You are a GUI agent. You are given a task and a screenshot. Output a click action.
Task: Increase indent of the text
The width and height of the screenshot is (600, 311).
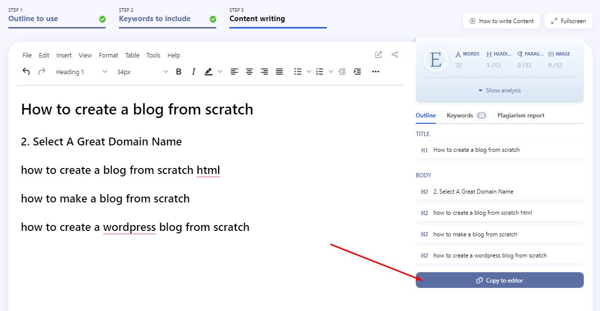point(357,72)
